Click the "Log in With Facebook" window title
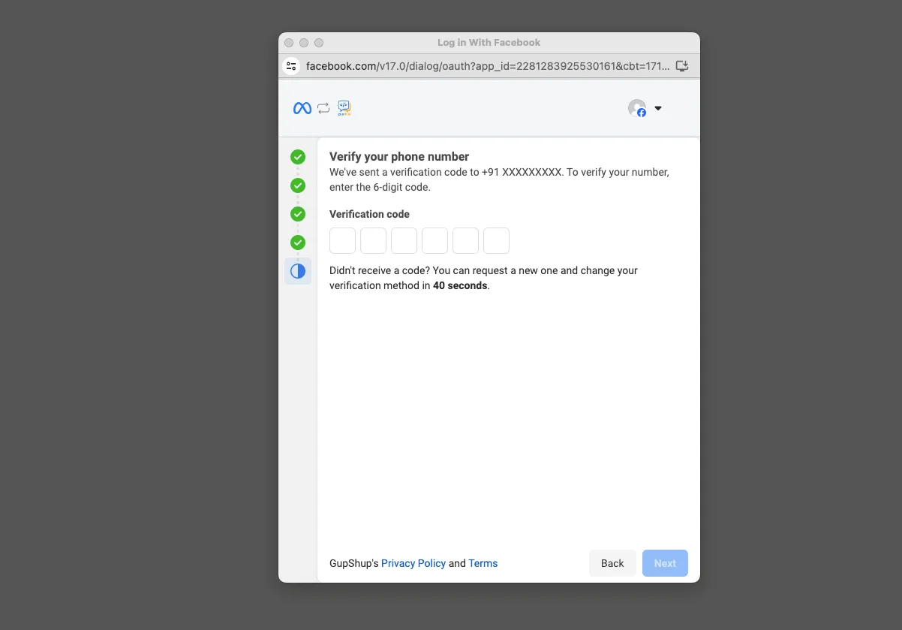Image resolution: width=902 pixels, height=630 pixels. tap(489, 43)
